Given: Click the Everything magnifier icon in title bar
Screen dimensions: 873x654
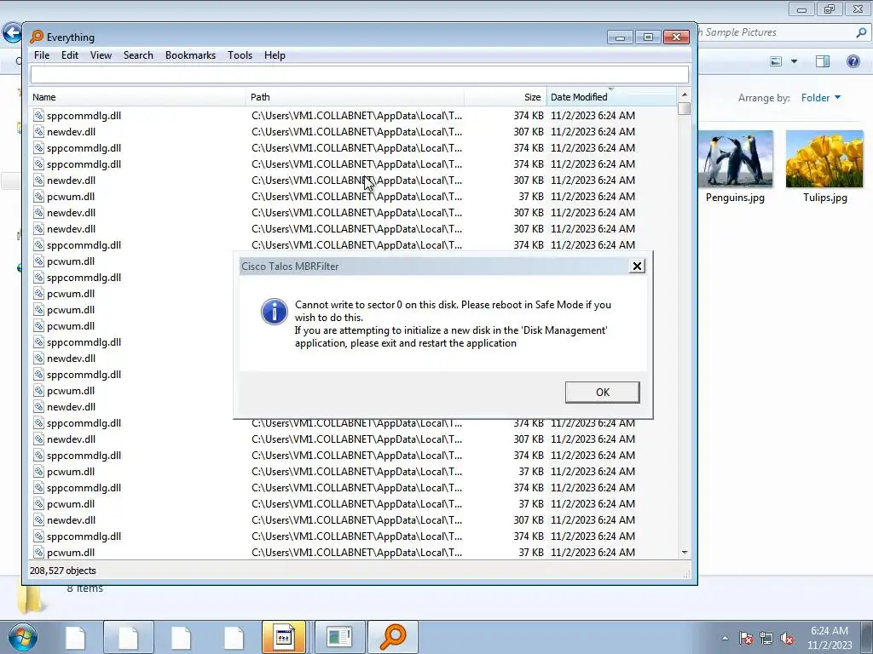Looking at the screenshot, I should point(36,37).
